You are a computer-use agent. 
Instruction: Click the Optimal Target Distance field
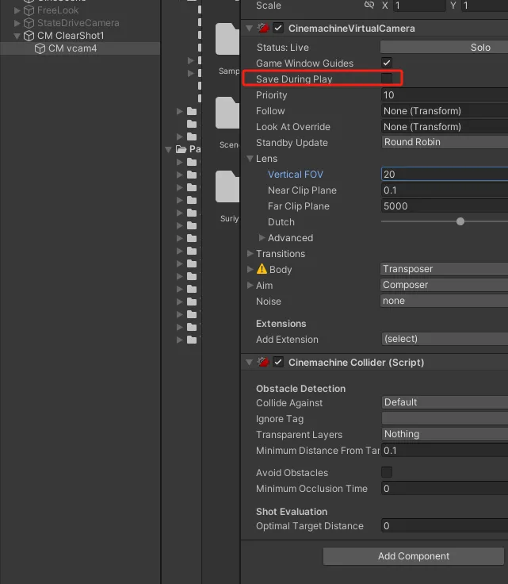[445, 525]
